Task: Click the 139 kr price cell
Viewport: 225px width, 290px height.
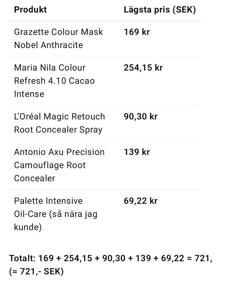Action: coord(137,152)
